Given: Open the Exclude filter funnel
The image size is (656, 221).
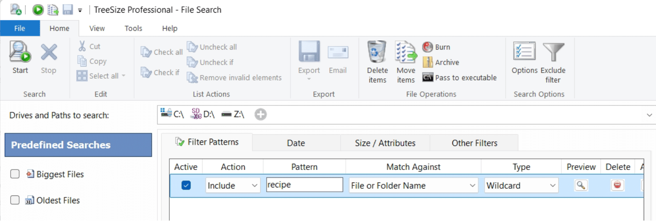Looking at the screenshot, I should click(x=553, y=52).
